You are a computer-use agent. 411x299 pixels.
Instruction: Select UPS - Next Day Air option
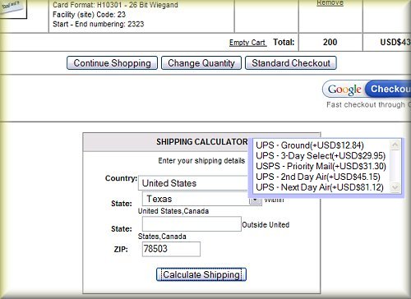320,187
